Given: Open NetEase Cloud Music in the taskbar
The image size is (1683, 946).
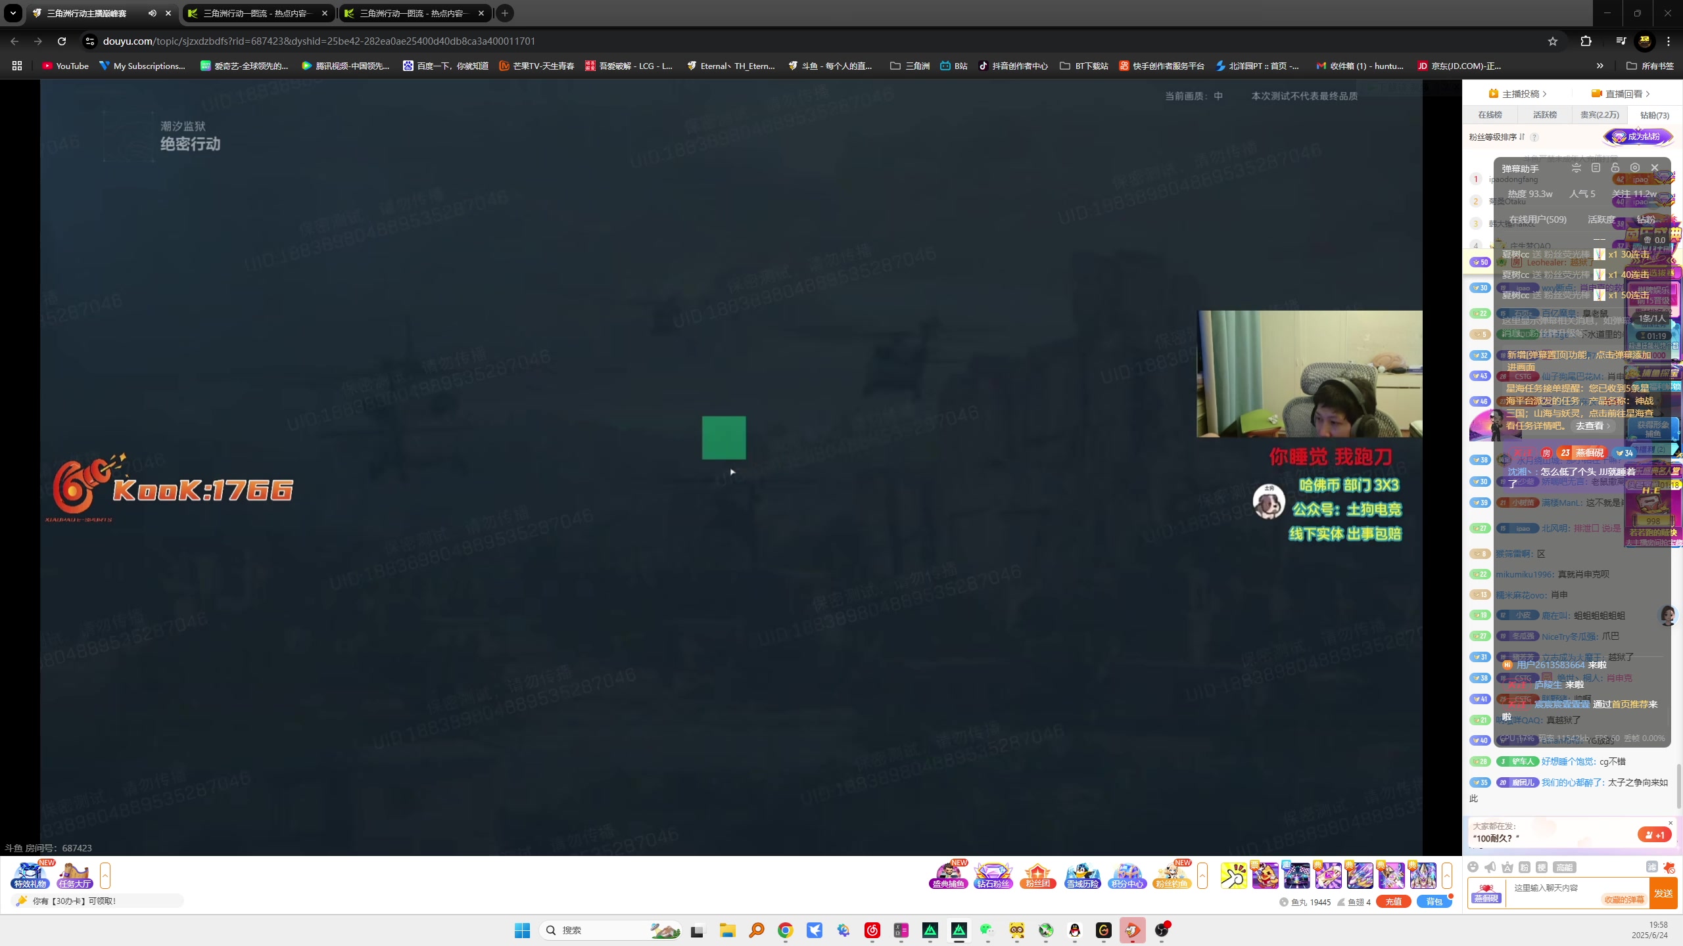Looking at the screenshot, I should (x=872, y=930).
